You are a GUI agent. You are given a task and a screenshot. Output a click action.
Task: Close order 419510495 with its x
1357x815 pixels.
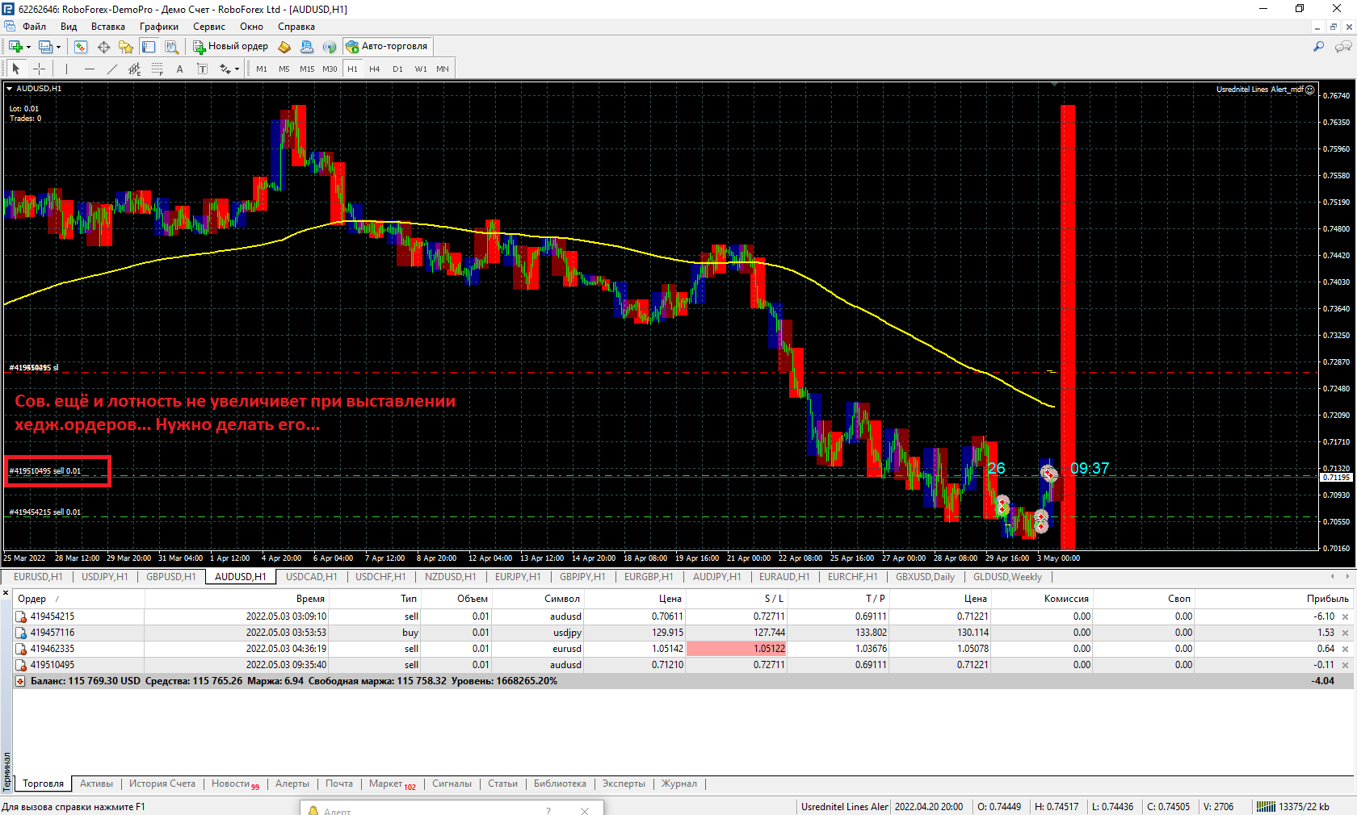tap(1345, 666)
